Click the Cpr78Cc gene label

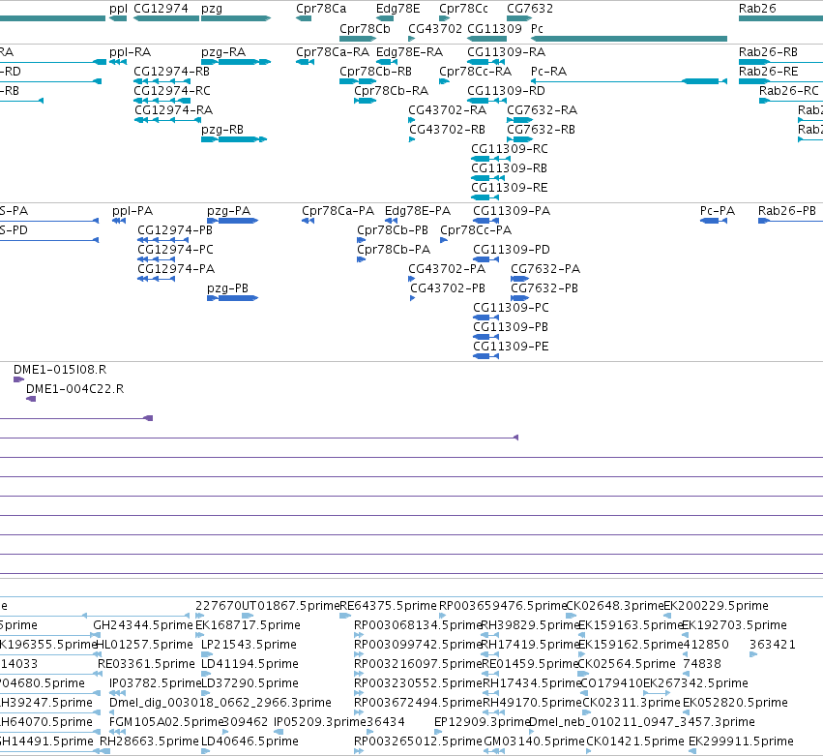tap(463, 9)
